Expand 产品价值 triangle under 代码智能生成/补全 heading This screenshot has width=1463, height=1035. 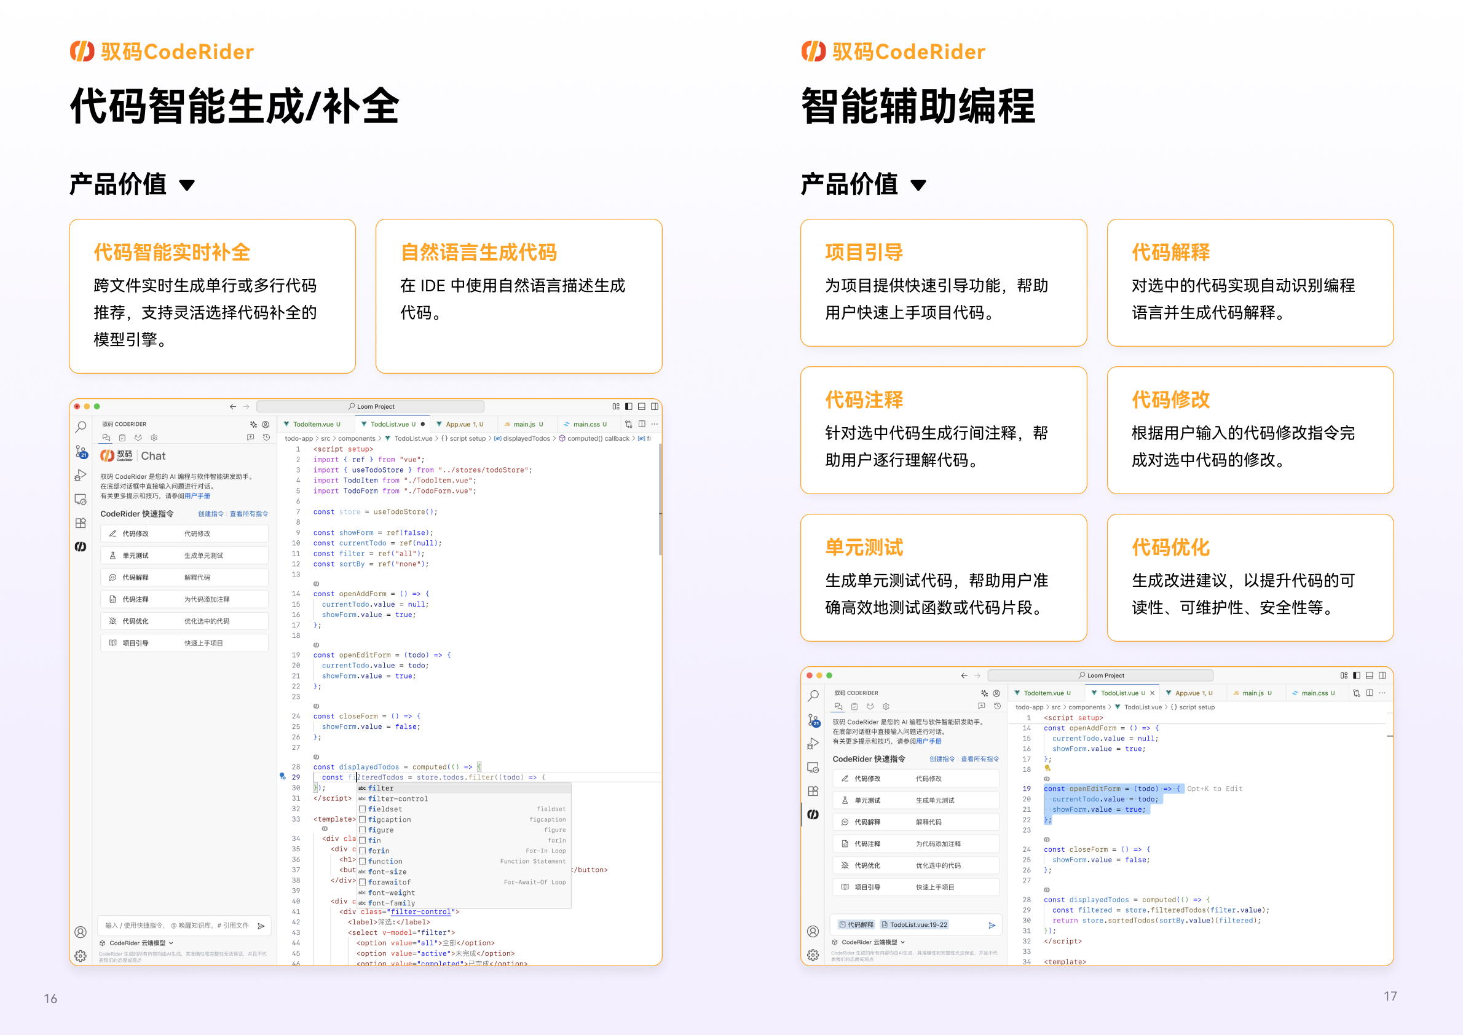click(187, 186)
